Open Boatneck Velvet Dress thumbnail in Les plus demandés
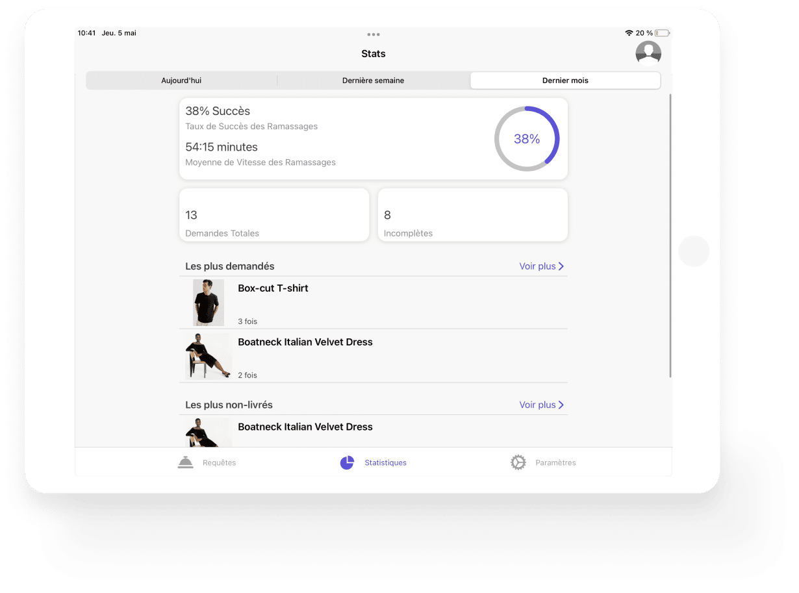Screen dimensions: 799x593 [x=209, y=356]
